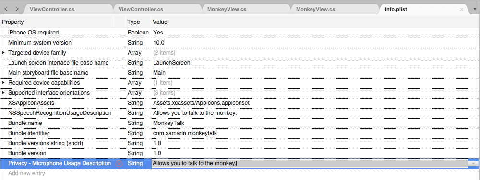
Task: Expand Supported interface orientations array
Action: 3,93
